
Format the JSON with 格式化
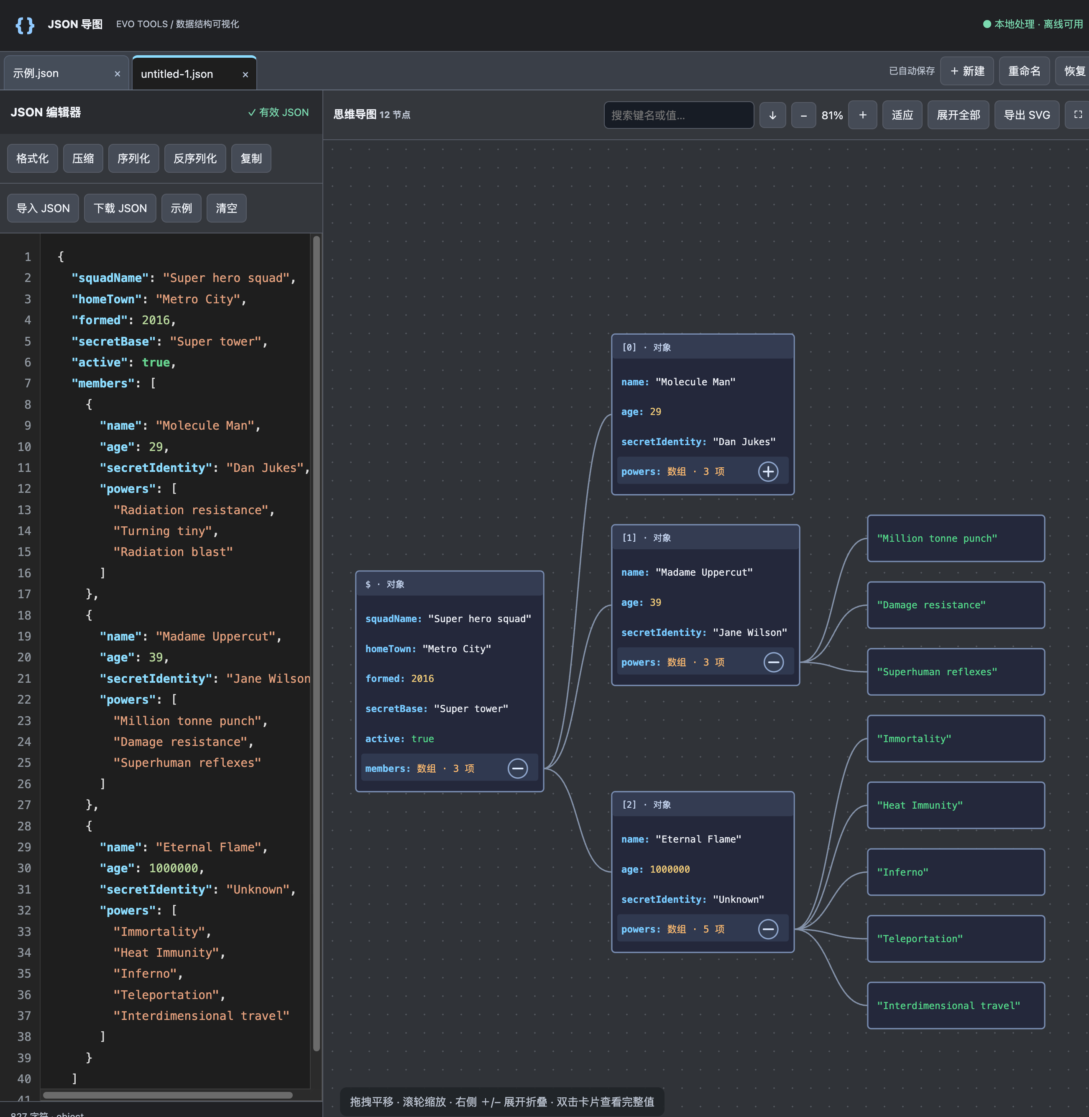(33, 159)
